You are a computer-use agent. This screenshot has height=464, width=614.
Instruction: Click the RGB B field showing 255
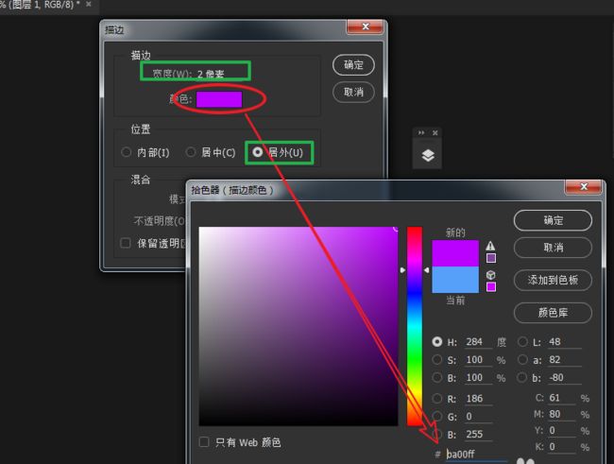pyautogui.click(x=479, y=434)
